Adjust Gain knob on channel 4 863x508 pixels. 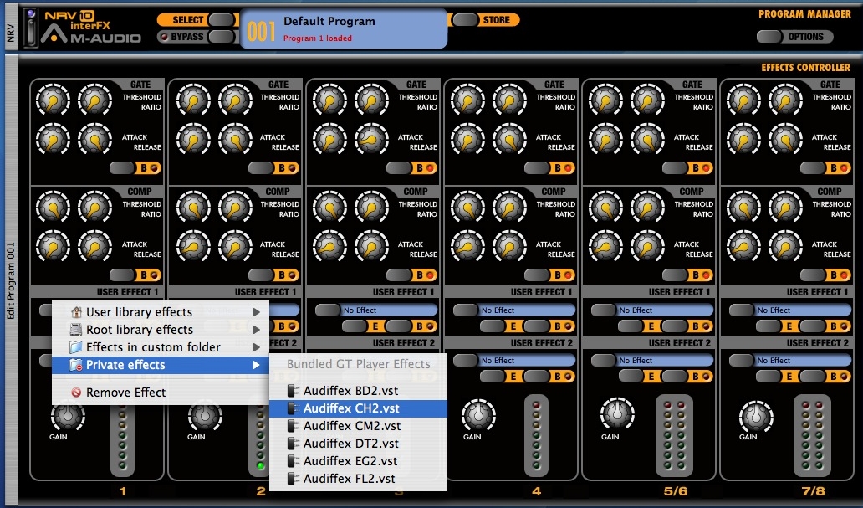(478, 415)
